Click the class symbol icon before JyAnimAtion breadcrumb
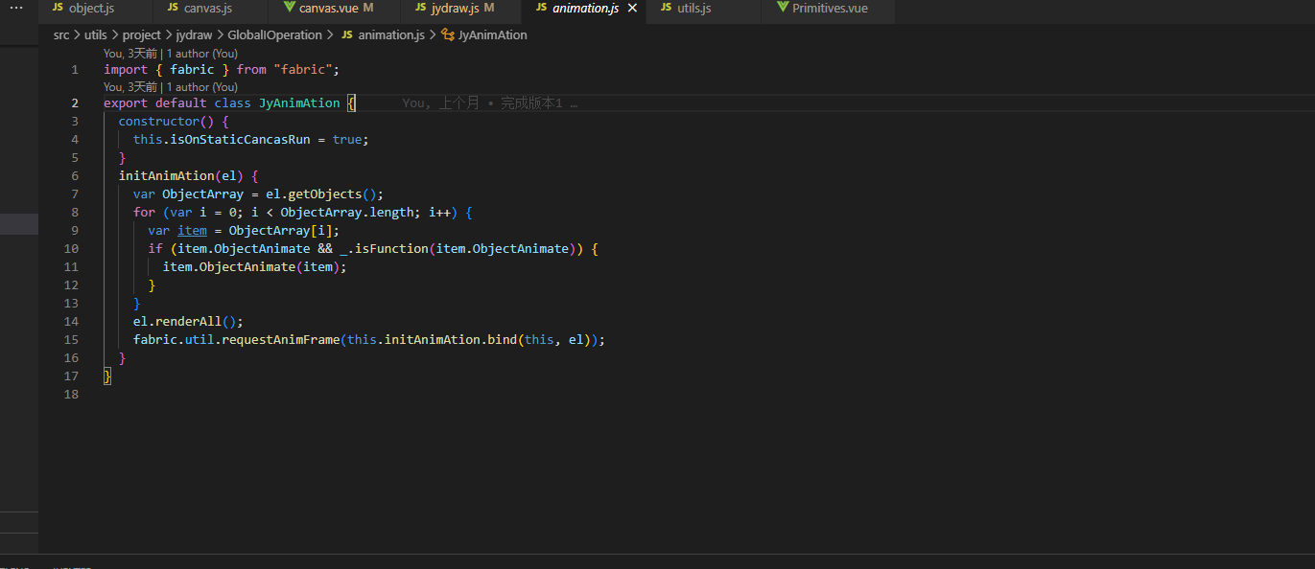Screen dimensions: 1315x569 tap(447, 34)
